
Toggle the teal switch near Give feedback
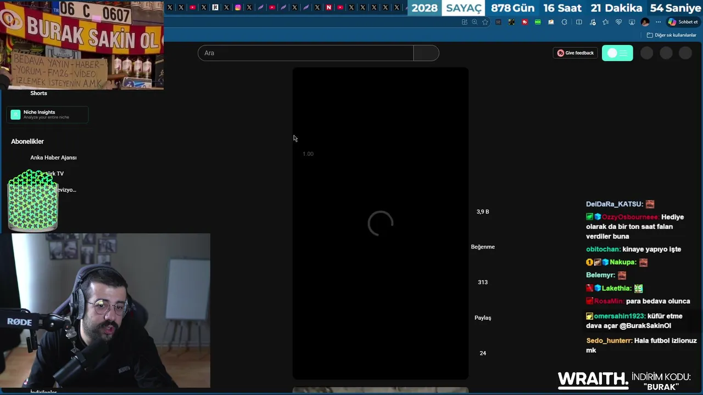pos(617,53)
